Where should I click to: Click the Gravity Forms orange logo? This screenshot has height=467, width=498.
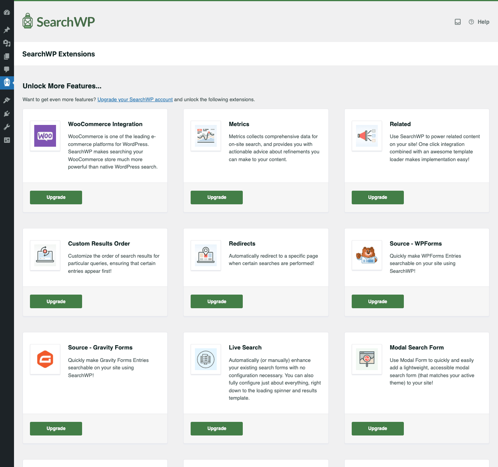45,359
